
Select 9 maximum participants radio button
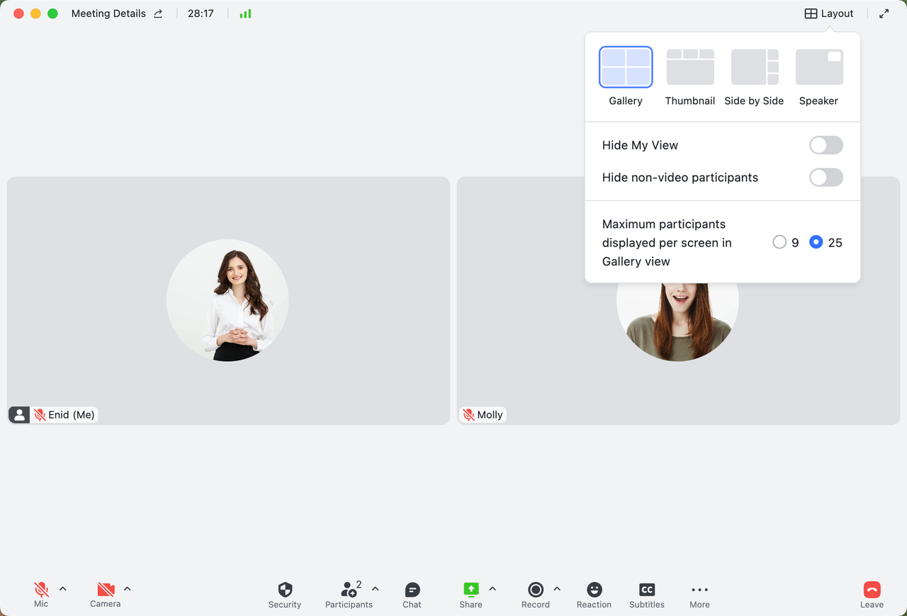pos(779,242)
